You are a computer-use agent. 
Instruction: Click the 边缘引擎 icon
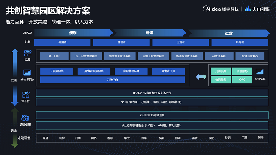pos(25,118)
